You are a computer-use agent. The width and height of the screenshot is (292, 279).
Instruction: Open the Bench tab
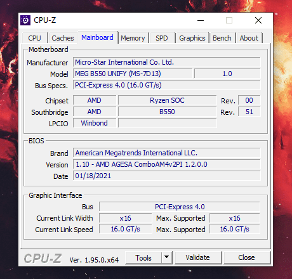pos(222,38)
